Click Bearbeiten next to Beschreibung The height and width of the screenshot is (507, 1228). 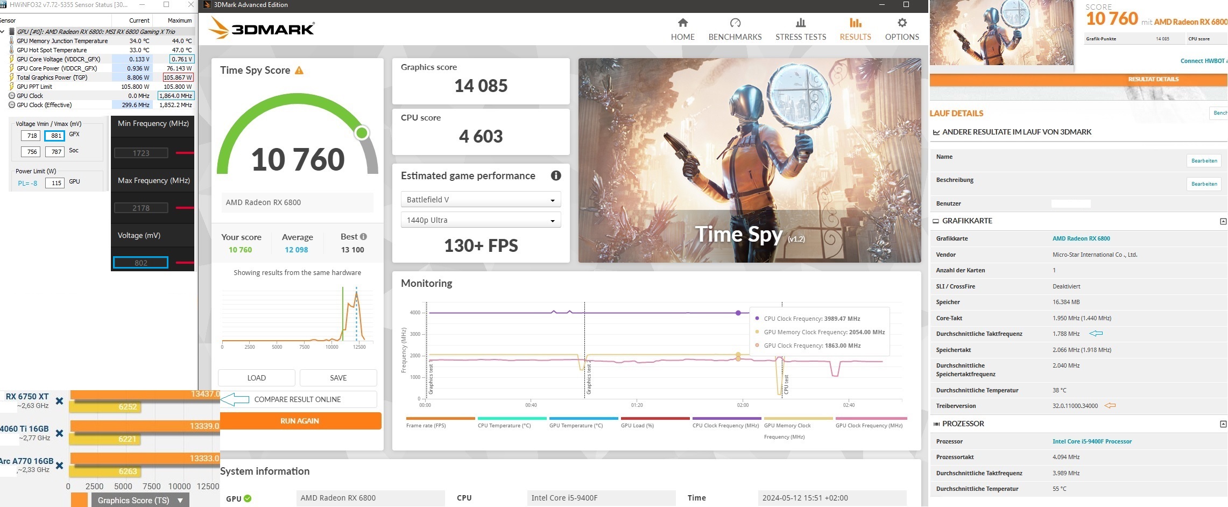click(1204, 184)
